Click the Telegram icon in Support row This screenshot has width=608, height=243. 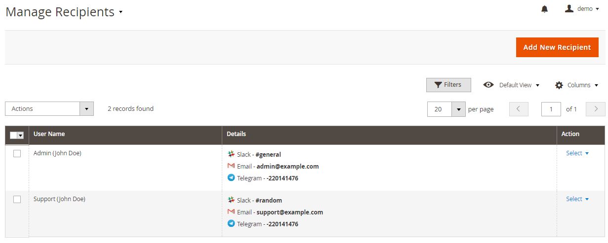pyautogui.click(x=231, y=224)
